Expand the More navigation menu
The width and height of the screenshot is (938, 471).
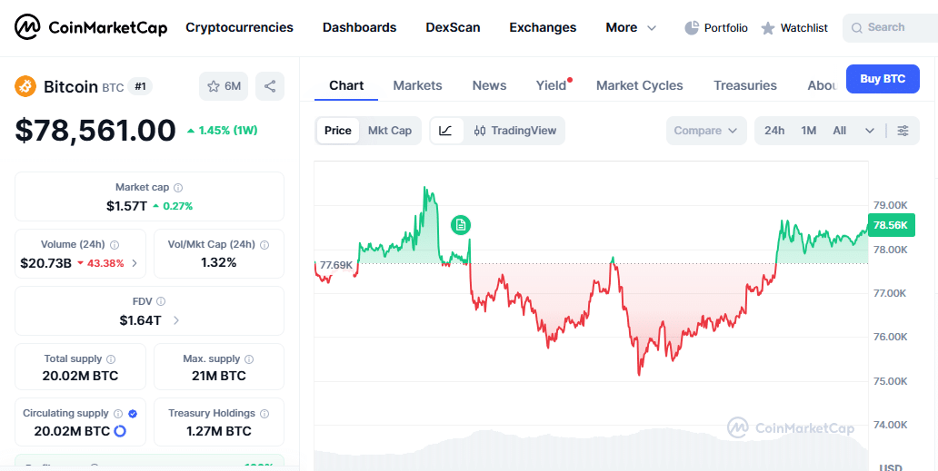click(631, 27)
